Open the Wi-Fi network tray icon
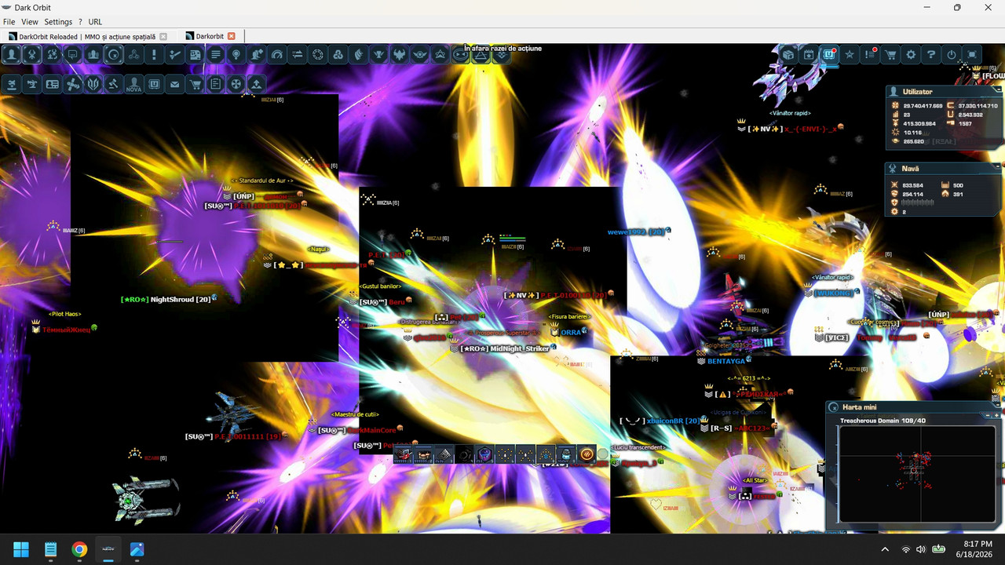The height and width of the screenshot is (565, 1005). click(905, 549)
